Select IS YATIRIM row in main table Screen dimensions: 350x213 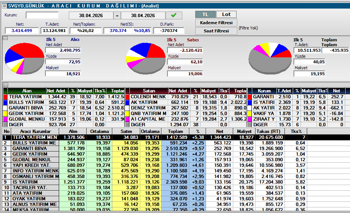176,182
